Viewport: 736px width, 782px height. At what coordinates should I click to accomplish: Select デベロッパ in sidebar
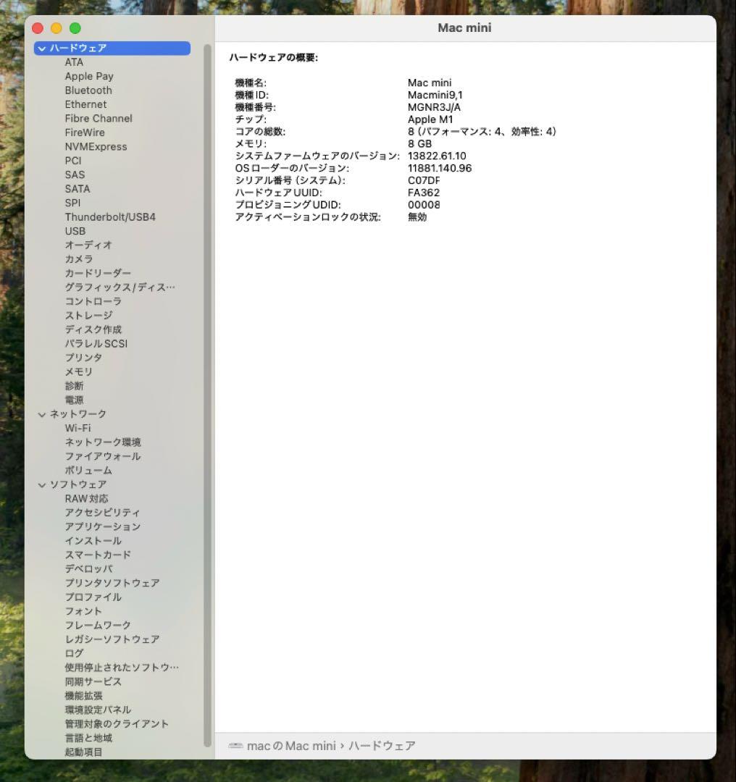tap(88, 568)
